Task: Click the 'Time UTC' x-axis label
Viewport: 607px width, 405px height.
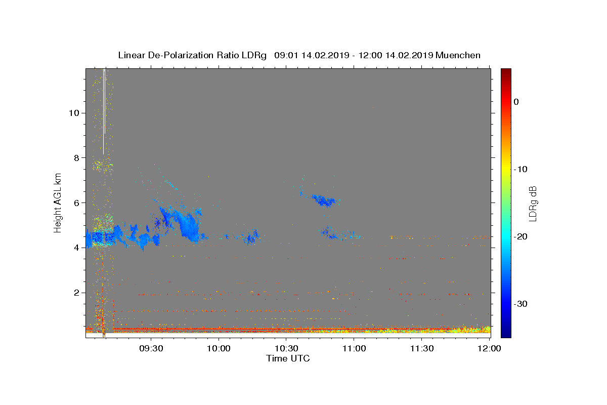Action: pyautogui.click(x=288, y=358)
